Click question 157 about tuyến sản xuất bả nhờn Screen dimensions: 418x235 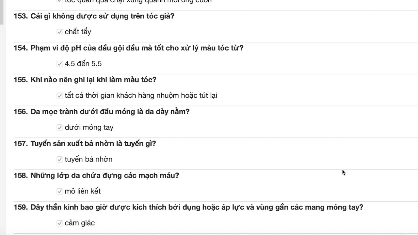pos(85,144)
